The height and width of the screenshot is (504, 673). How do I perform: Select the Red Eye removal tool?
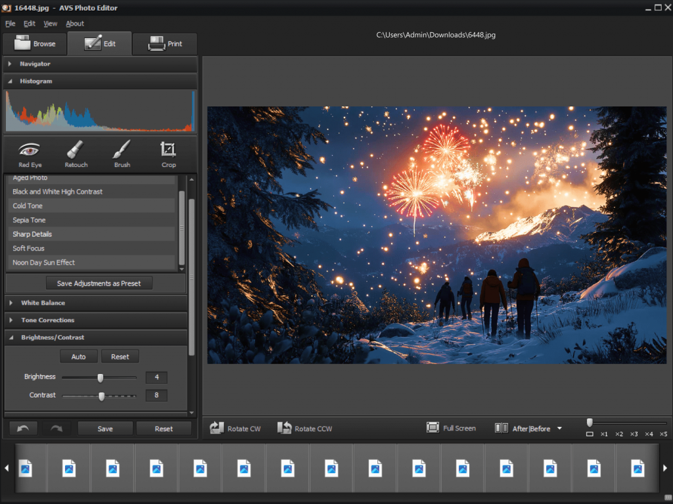point(30,154)
